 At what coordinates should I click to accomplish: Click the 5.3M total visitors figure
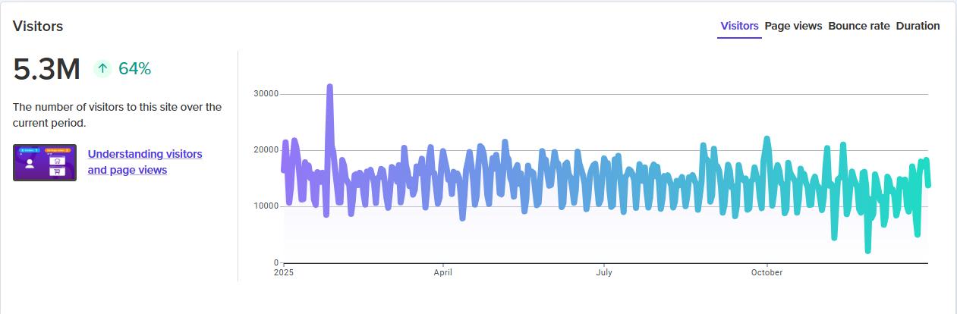pos(47,70)
